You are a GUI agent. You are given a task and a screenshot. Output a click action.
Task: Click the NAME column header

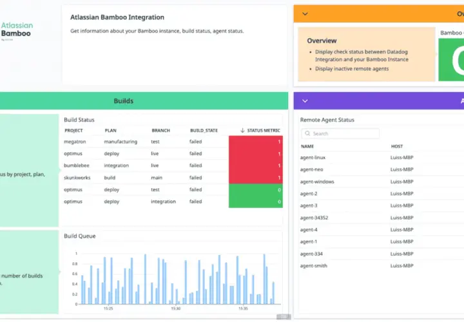point(307,146)
